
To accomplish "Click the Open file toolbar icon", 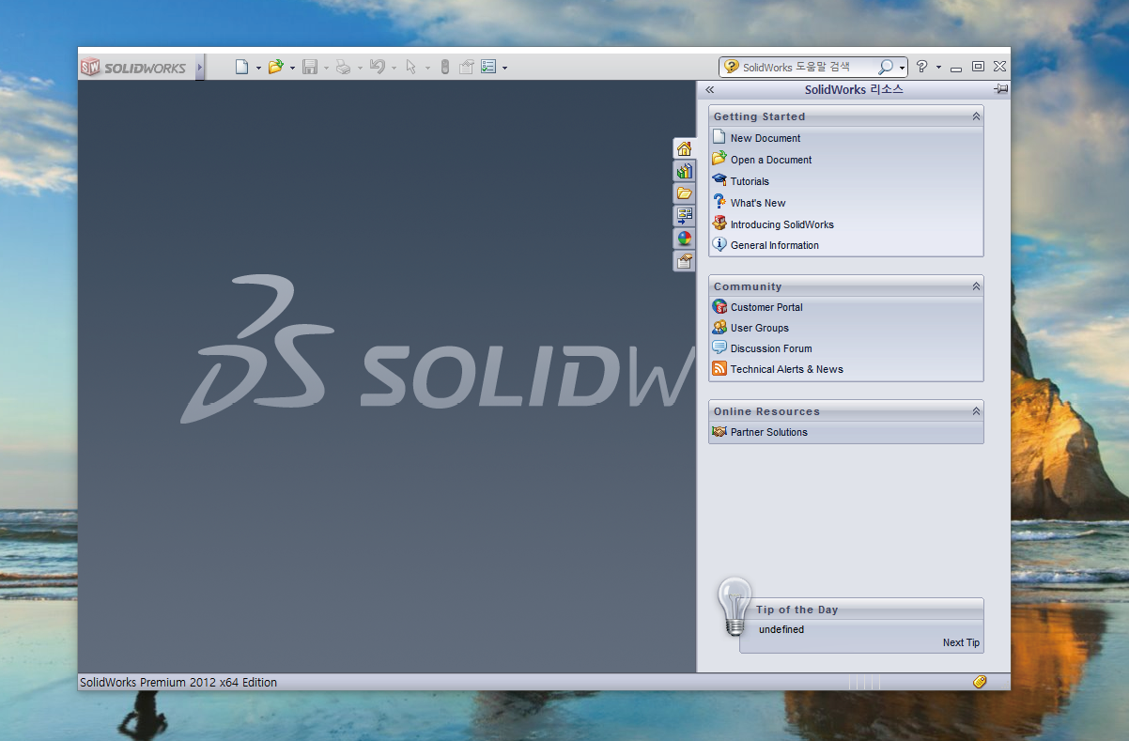I will (x=275, y=67).
